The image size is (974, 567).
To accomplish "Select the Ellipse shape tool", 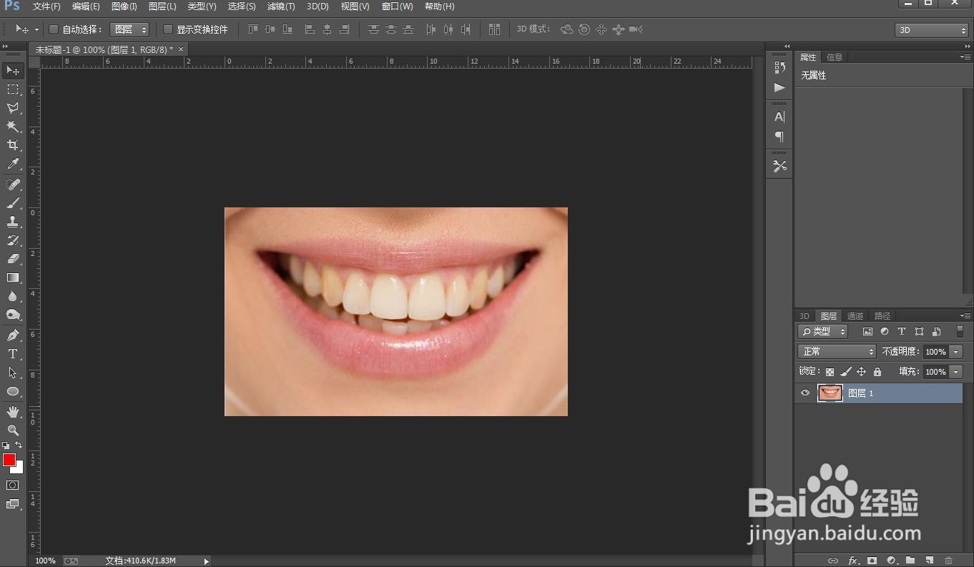I will [13, 391].
